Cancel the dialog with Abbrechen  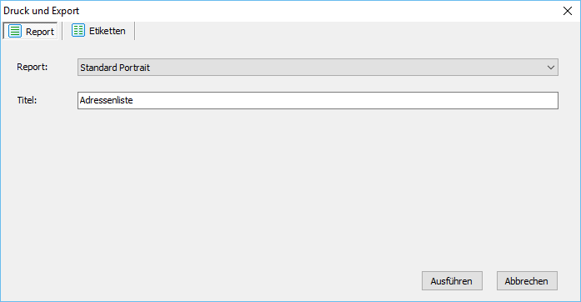pyautogui.click(x=527, y=281)
